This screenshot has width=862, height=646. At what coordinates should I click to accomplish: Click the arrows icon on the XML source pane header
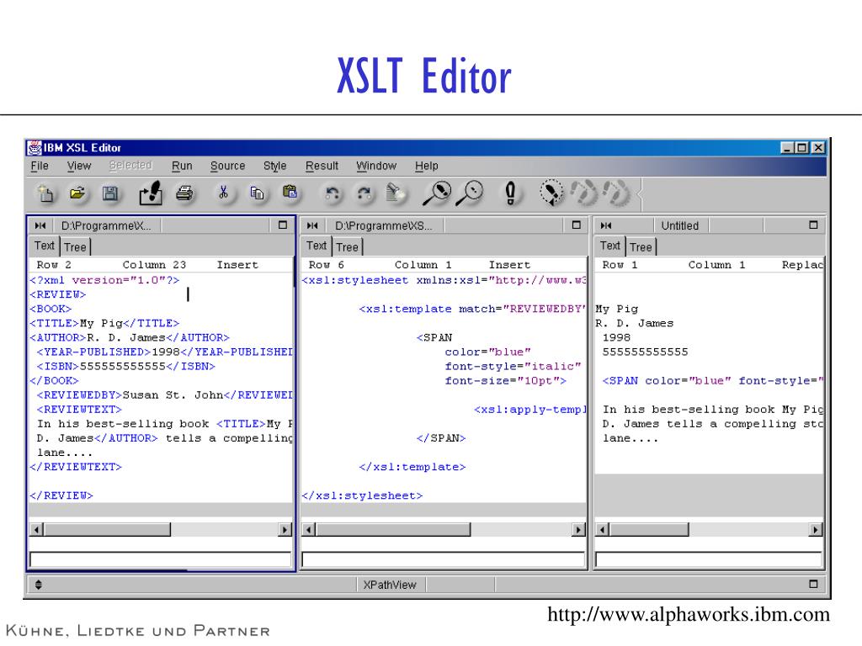click(40, 225)
